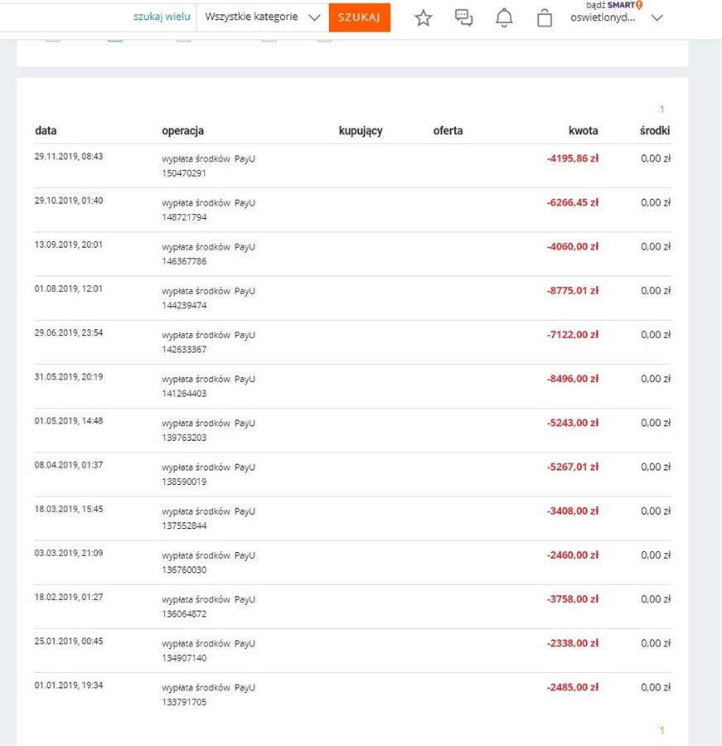The width and height of the screenshot is (722, 746).
Task: Click the data column header
Action: coord(46,131)
